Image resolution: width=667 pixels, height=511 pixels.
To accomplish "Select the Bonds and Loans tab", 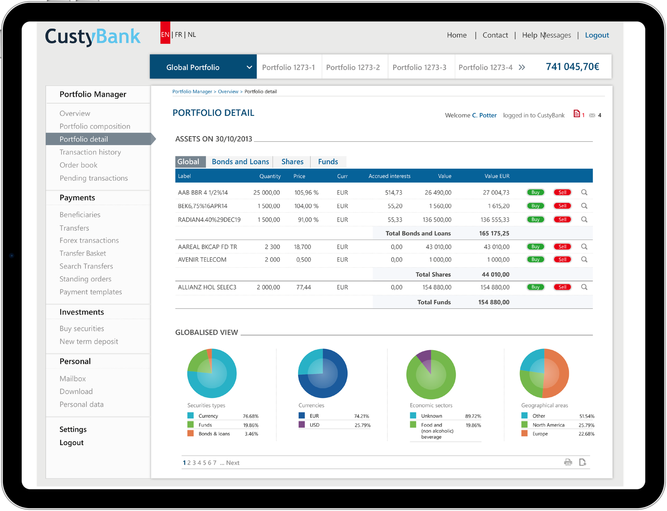I will (240, 162).
